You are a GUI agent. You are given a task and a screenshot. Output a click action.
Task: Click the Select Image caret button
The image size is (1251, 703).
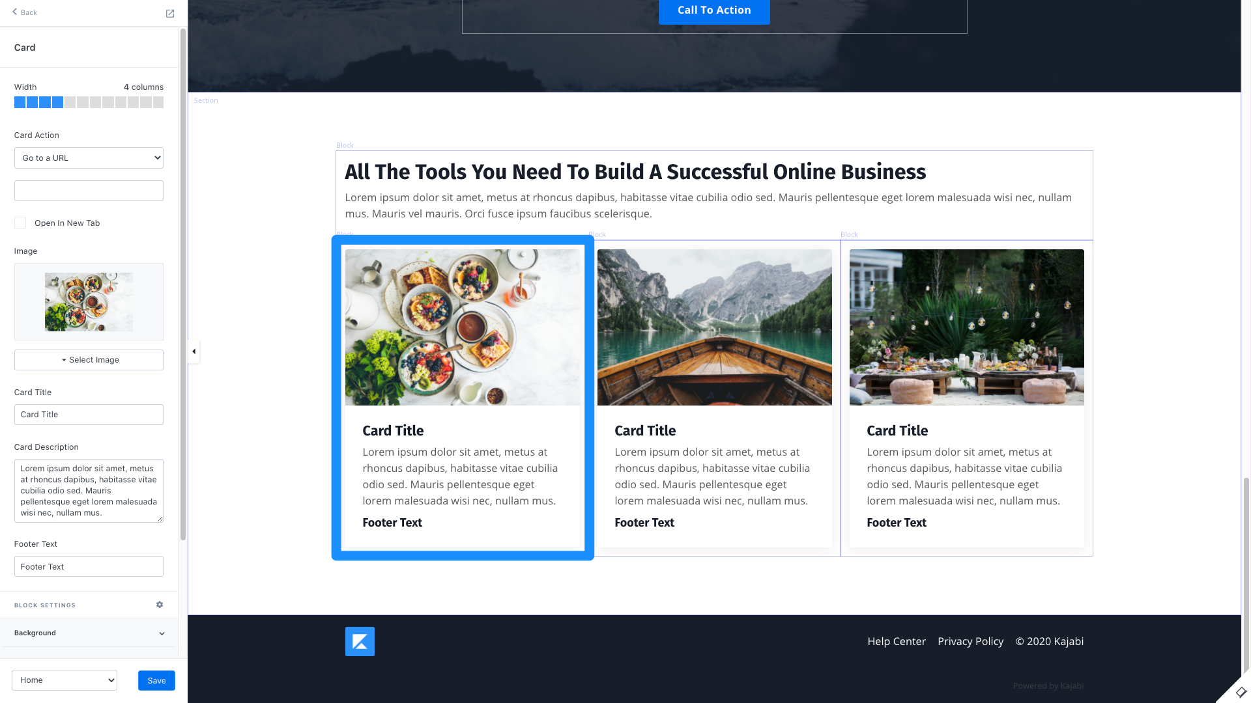(89, 360)
